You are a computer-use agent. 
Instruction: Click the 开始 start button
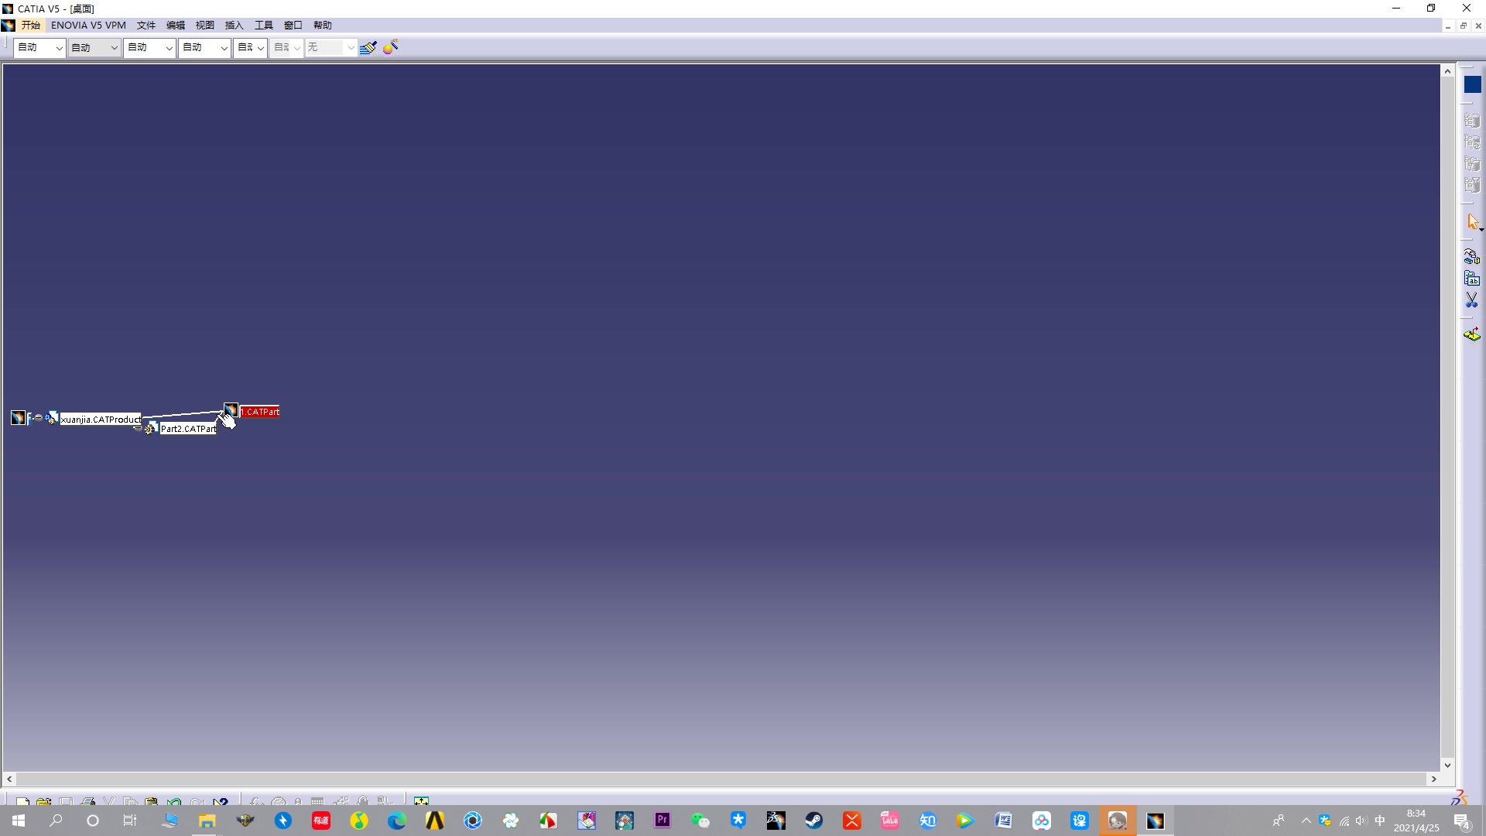pos(29,25)
